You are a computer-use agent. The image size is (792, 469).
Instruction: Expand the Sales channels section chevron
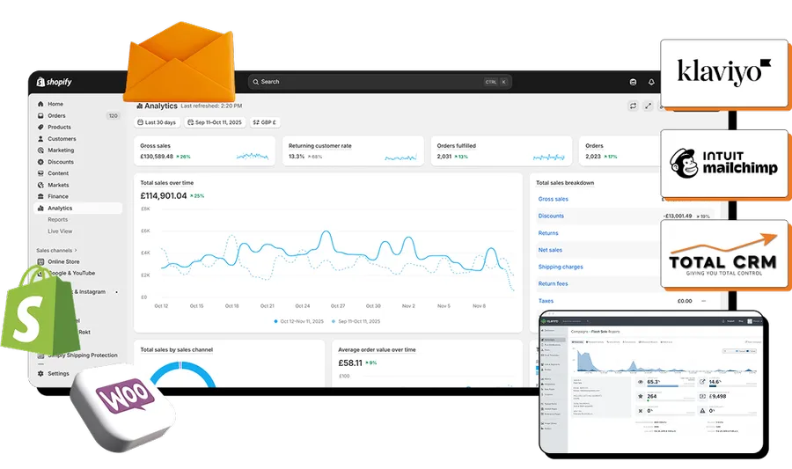coord(77,250)
